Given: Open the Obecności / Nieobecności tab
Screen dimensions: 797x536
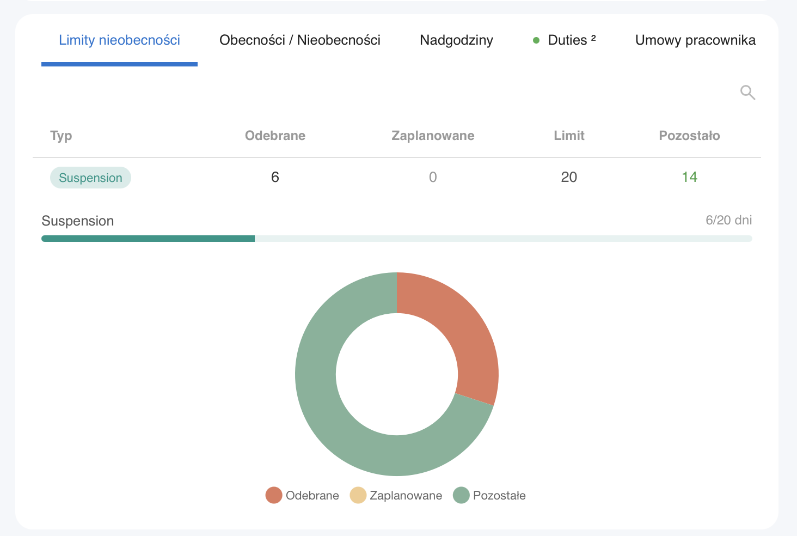Looking at the screenshot, I should [x=300, y=40].
